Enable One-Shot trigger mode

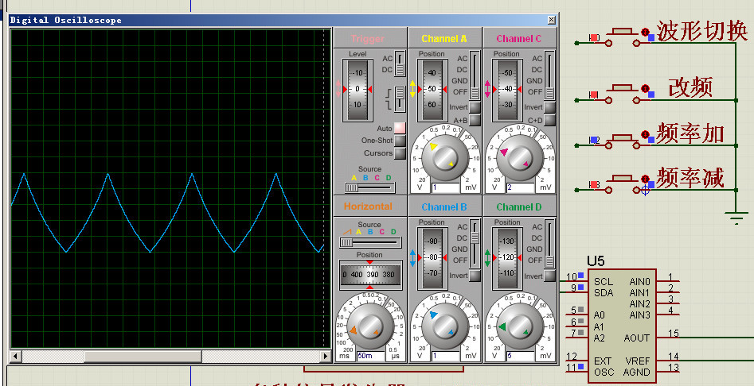point(400,141)
